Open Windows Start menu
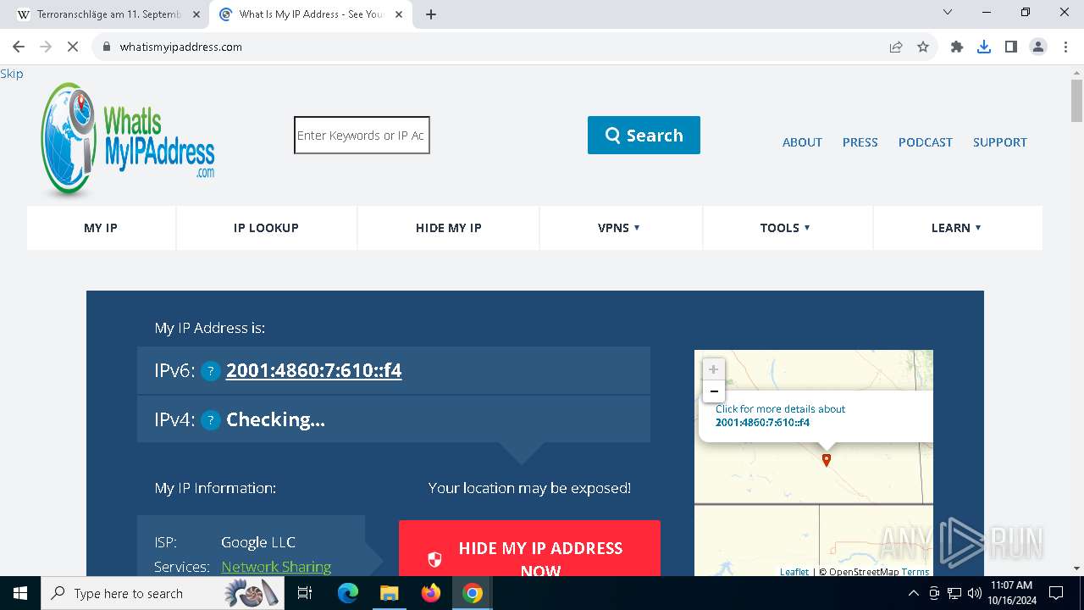 pos(20,593)
